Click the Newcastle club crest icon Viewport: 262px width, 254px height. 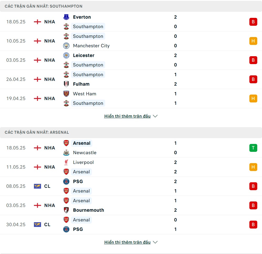[x=66, y=153]
